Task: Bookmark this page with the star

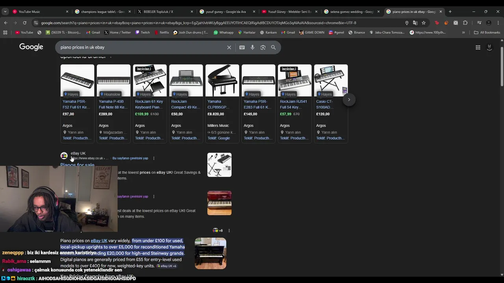Action: (424, 23)
